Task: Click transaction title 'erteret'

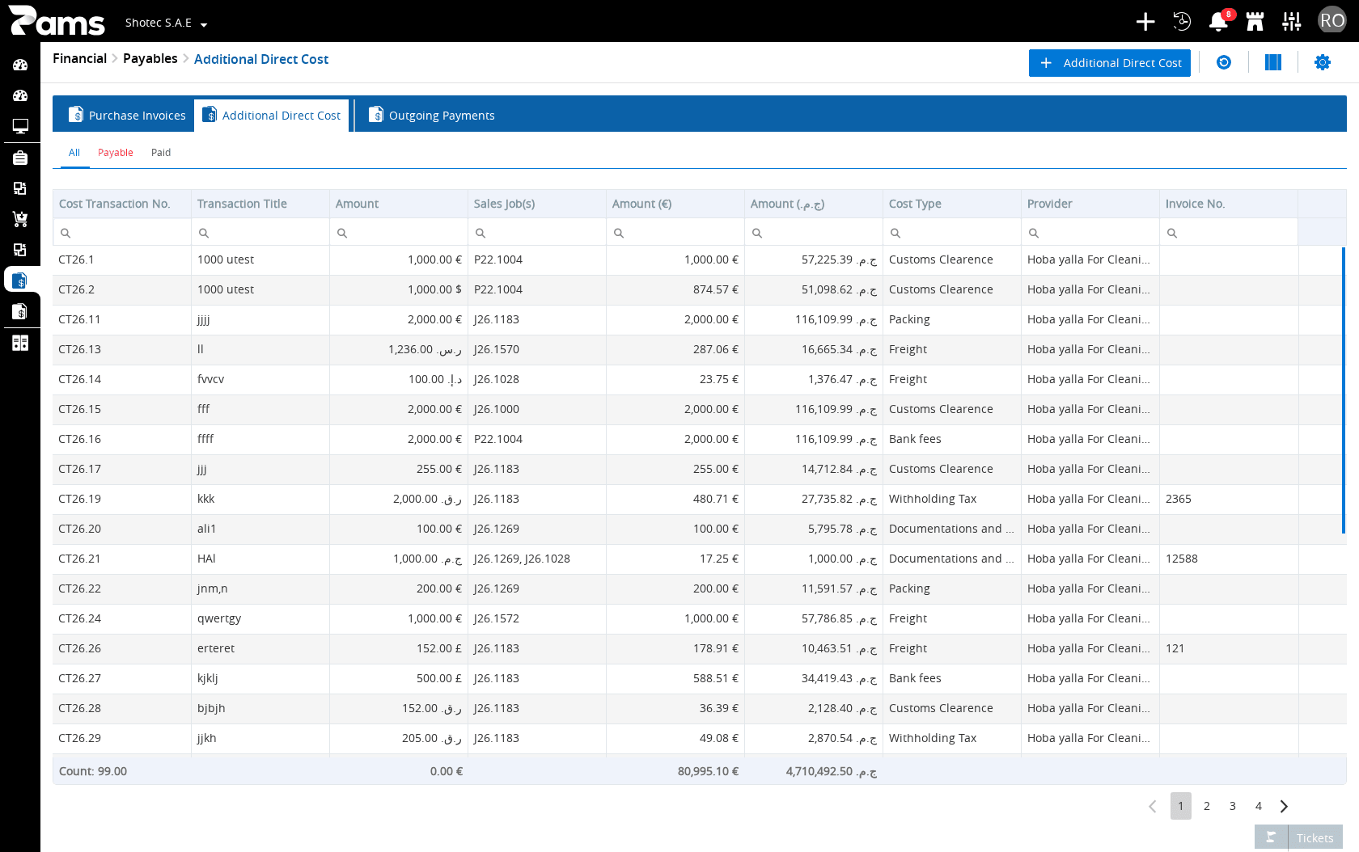Action: [216, 648]
